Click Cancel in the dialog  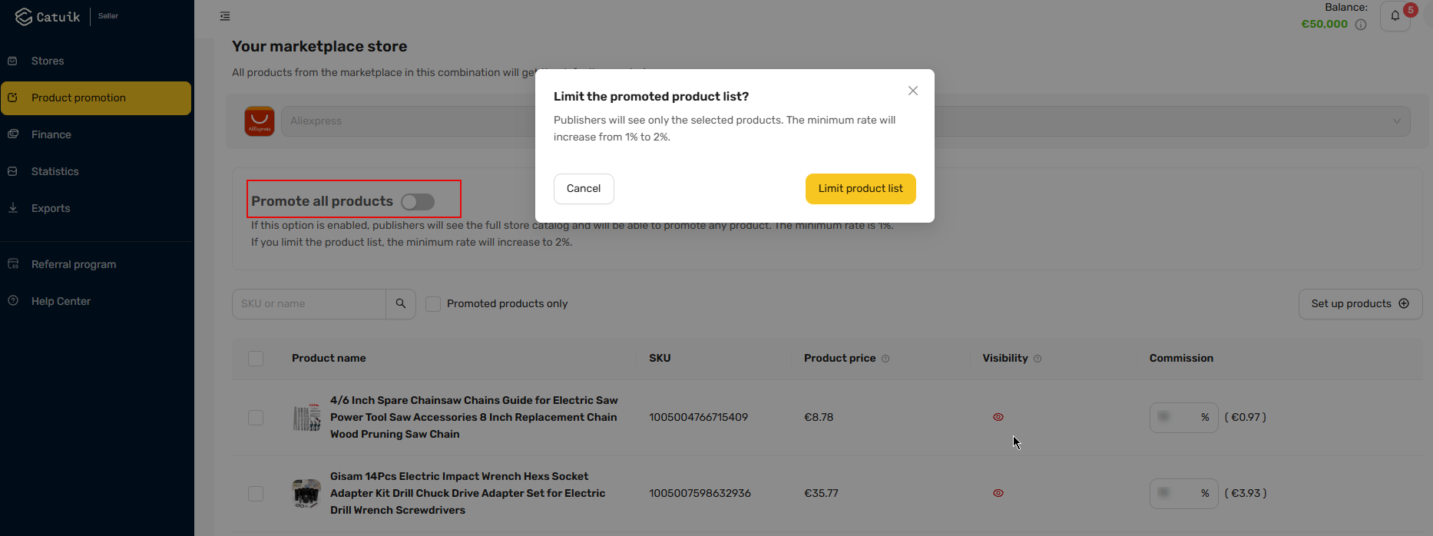pos(584,189)
